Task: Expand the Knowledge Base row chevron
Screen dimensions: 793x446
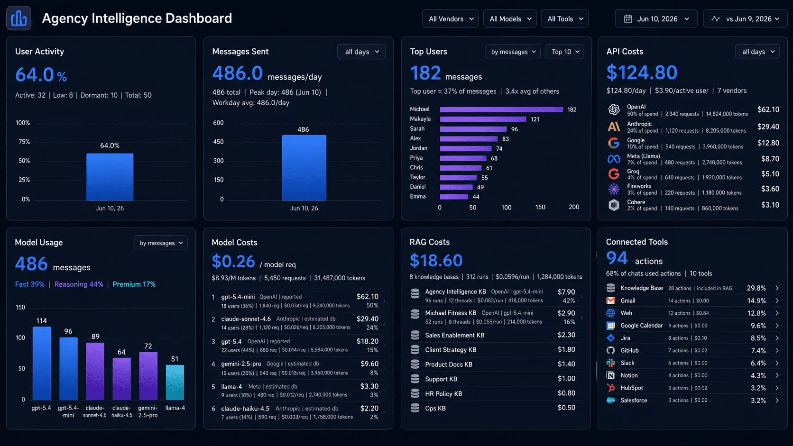Action: tap(777, 288)
